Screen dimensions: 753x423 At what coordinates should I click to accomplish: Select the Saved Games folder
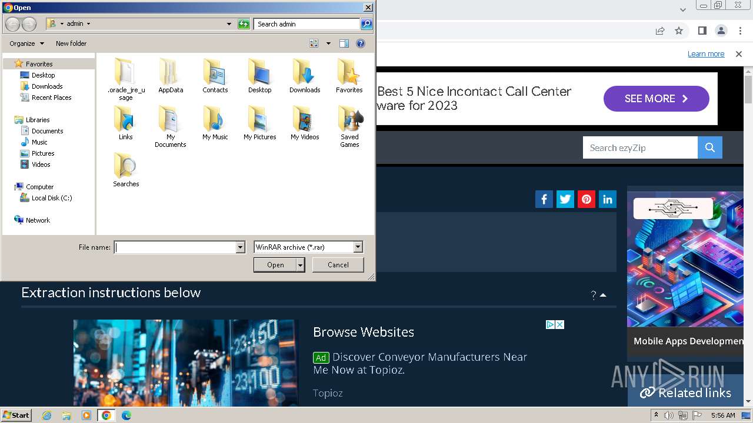click(349, 126)
